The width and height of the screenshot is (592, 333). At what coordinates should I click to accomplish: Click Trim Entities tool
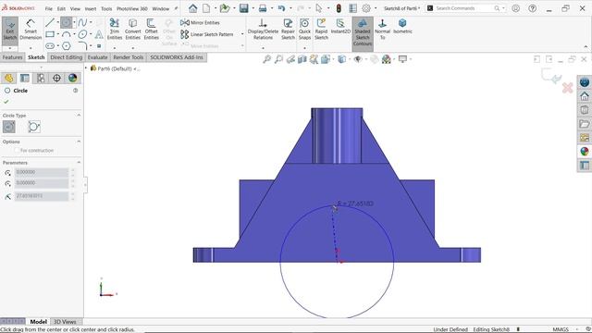coord(115,29)
